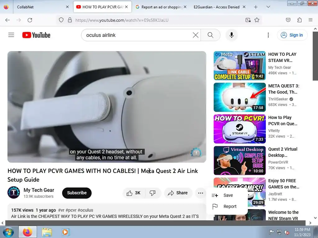Open the Meta Quest 3 video thumbnail

pos(239,97)
